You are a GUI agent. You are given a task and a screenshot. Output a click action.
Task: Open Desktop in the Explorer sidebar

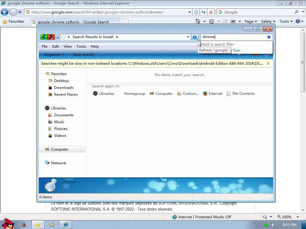[58, 81]
